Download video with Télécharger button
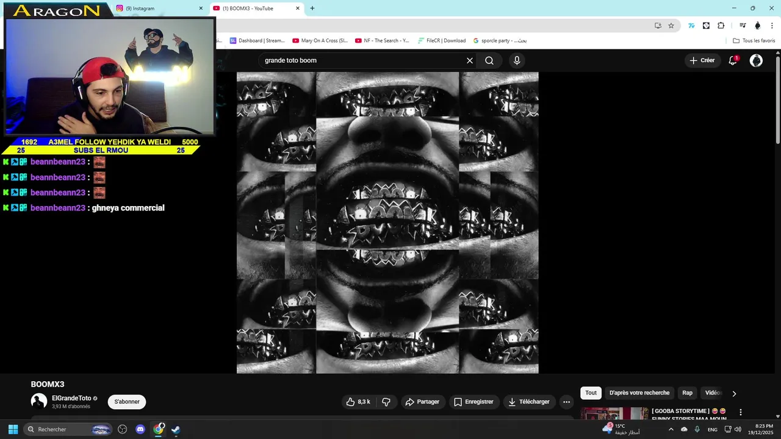 point(529,402)
